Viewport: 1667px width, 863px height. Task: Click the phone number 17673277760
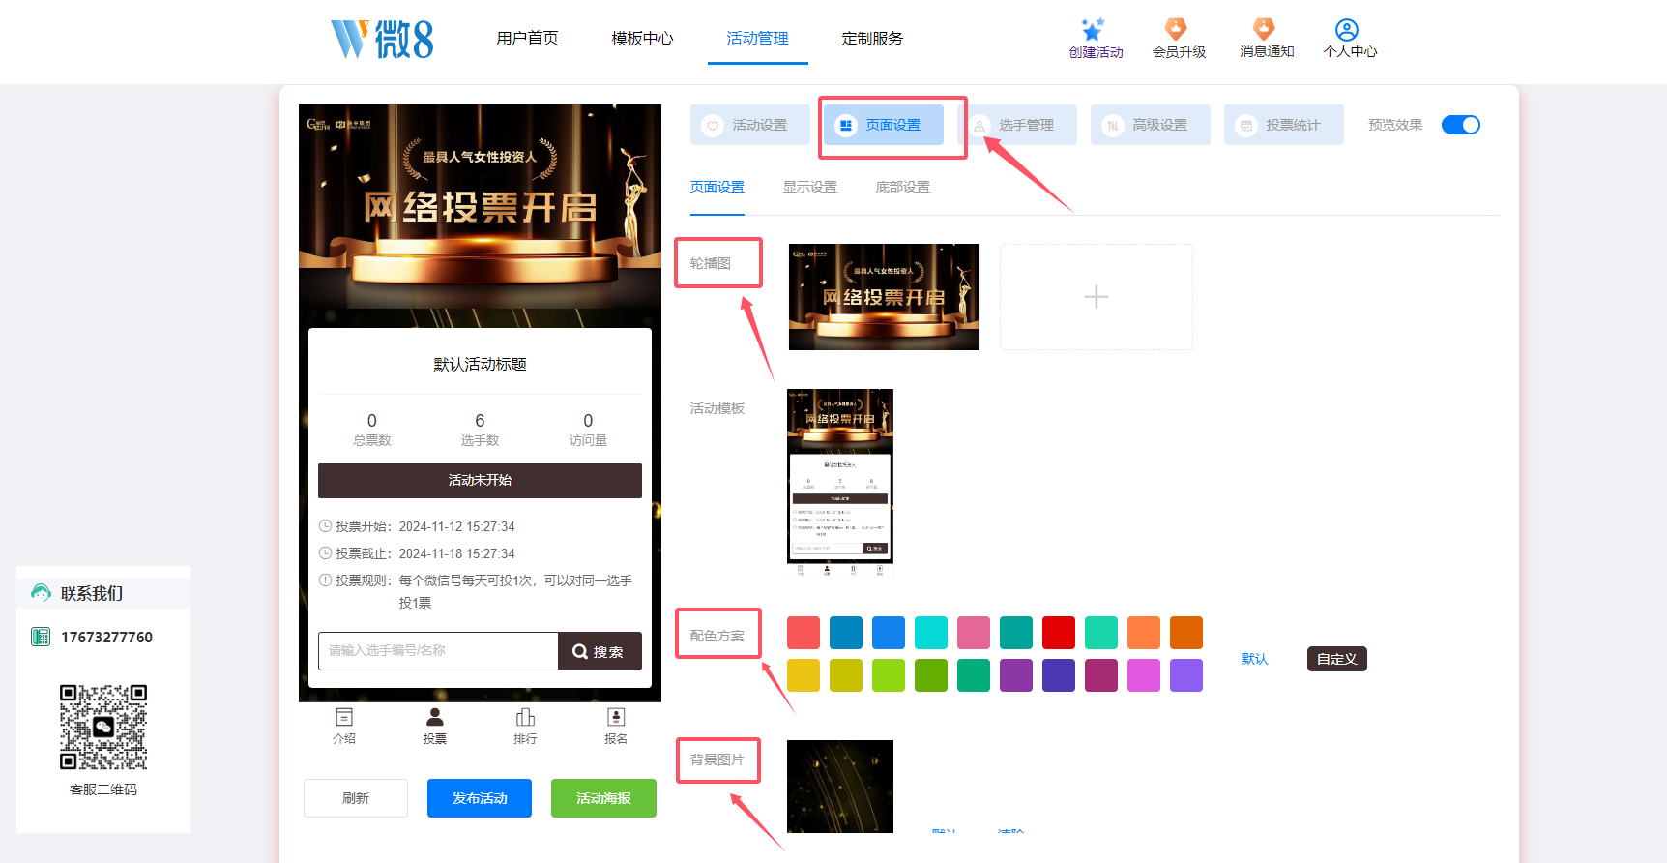[x=106, y=637]
